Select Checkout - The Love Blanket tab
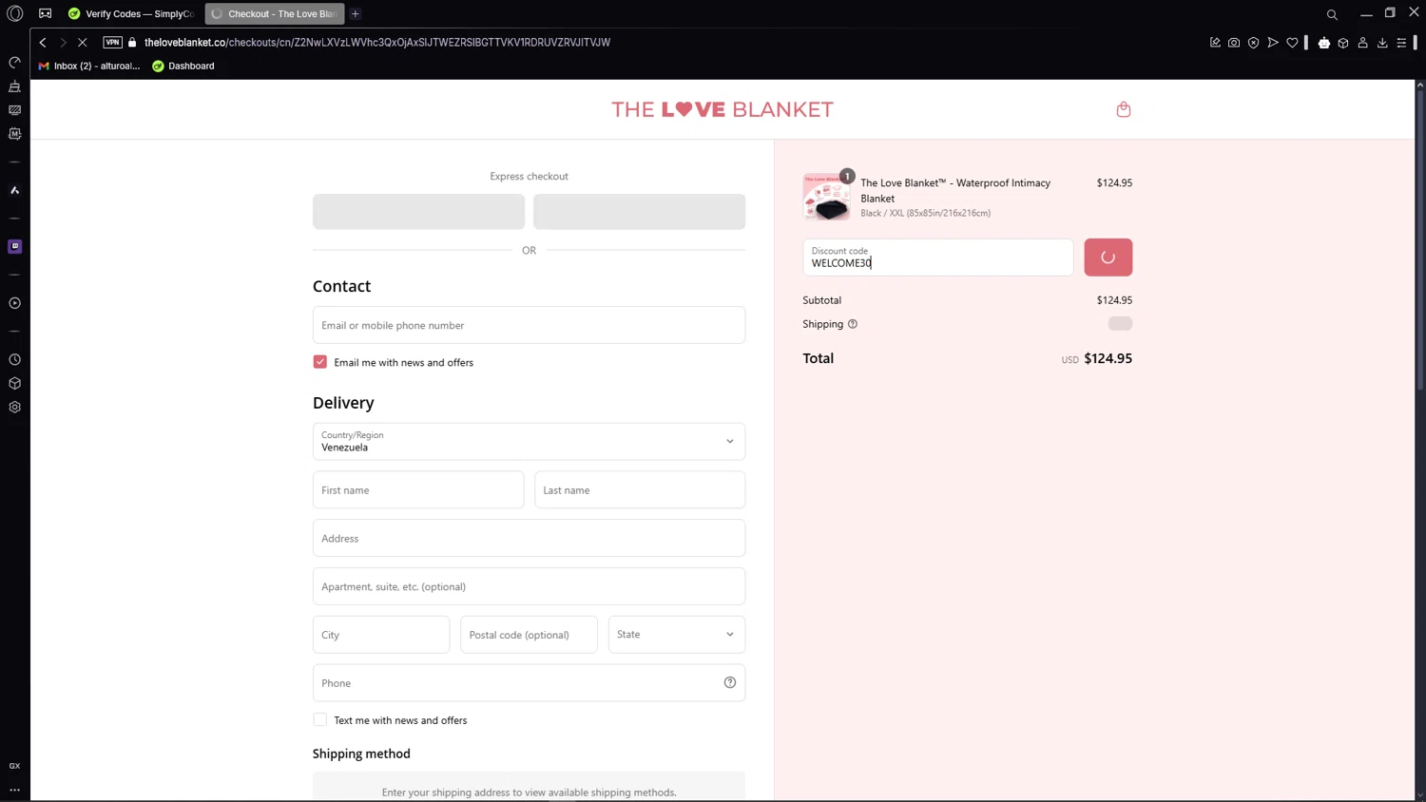This screenshot has width=1426, height=802. pyautogui.click(x=275, y=13)
